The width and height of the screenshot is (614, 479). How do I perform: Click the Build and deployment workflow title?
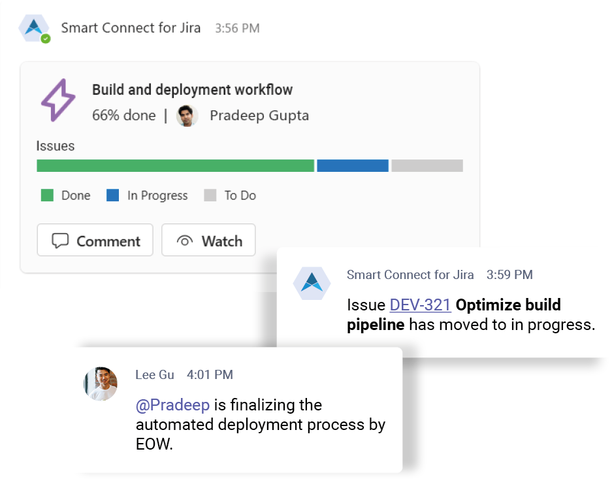pyautogui.click(x=192, y=90)
